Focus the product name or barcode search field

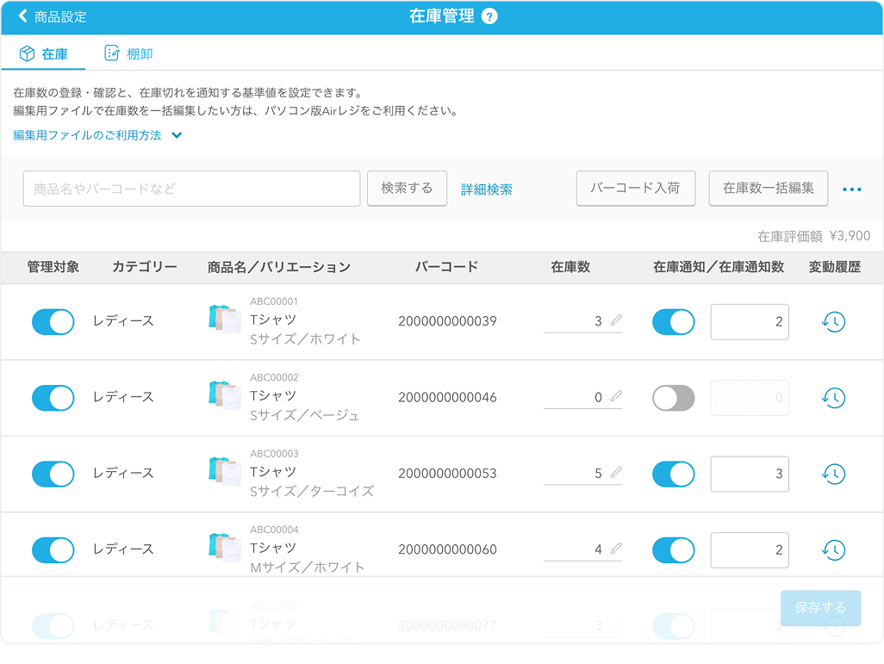coord(191,189)
